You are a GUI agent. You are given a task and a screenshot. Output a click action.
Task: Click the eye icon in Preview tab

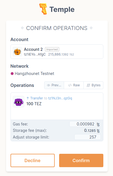pyautogui.click(x=48, y=85)
